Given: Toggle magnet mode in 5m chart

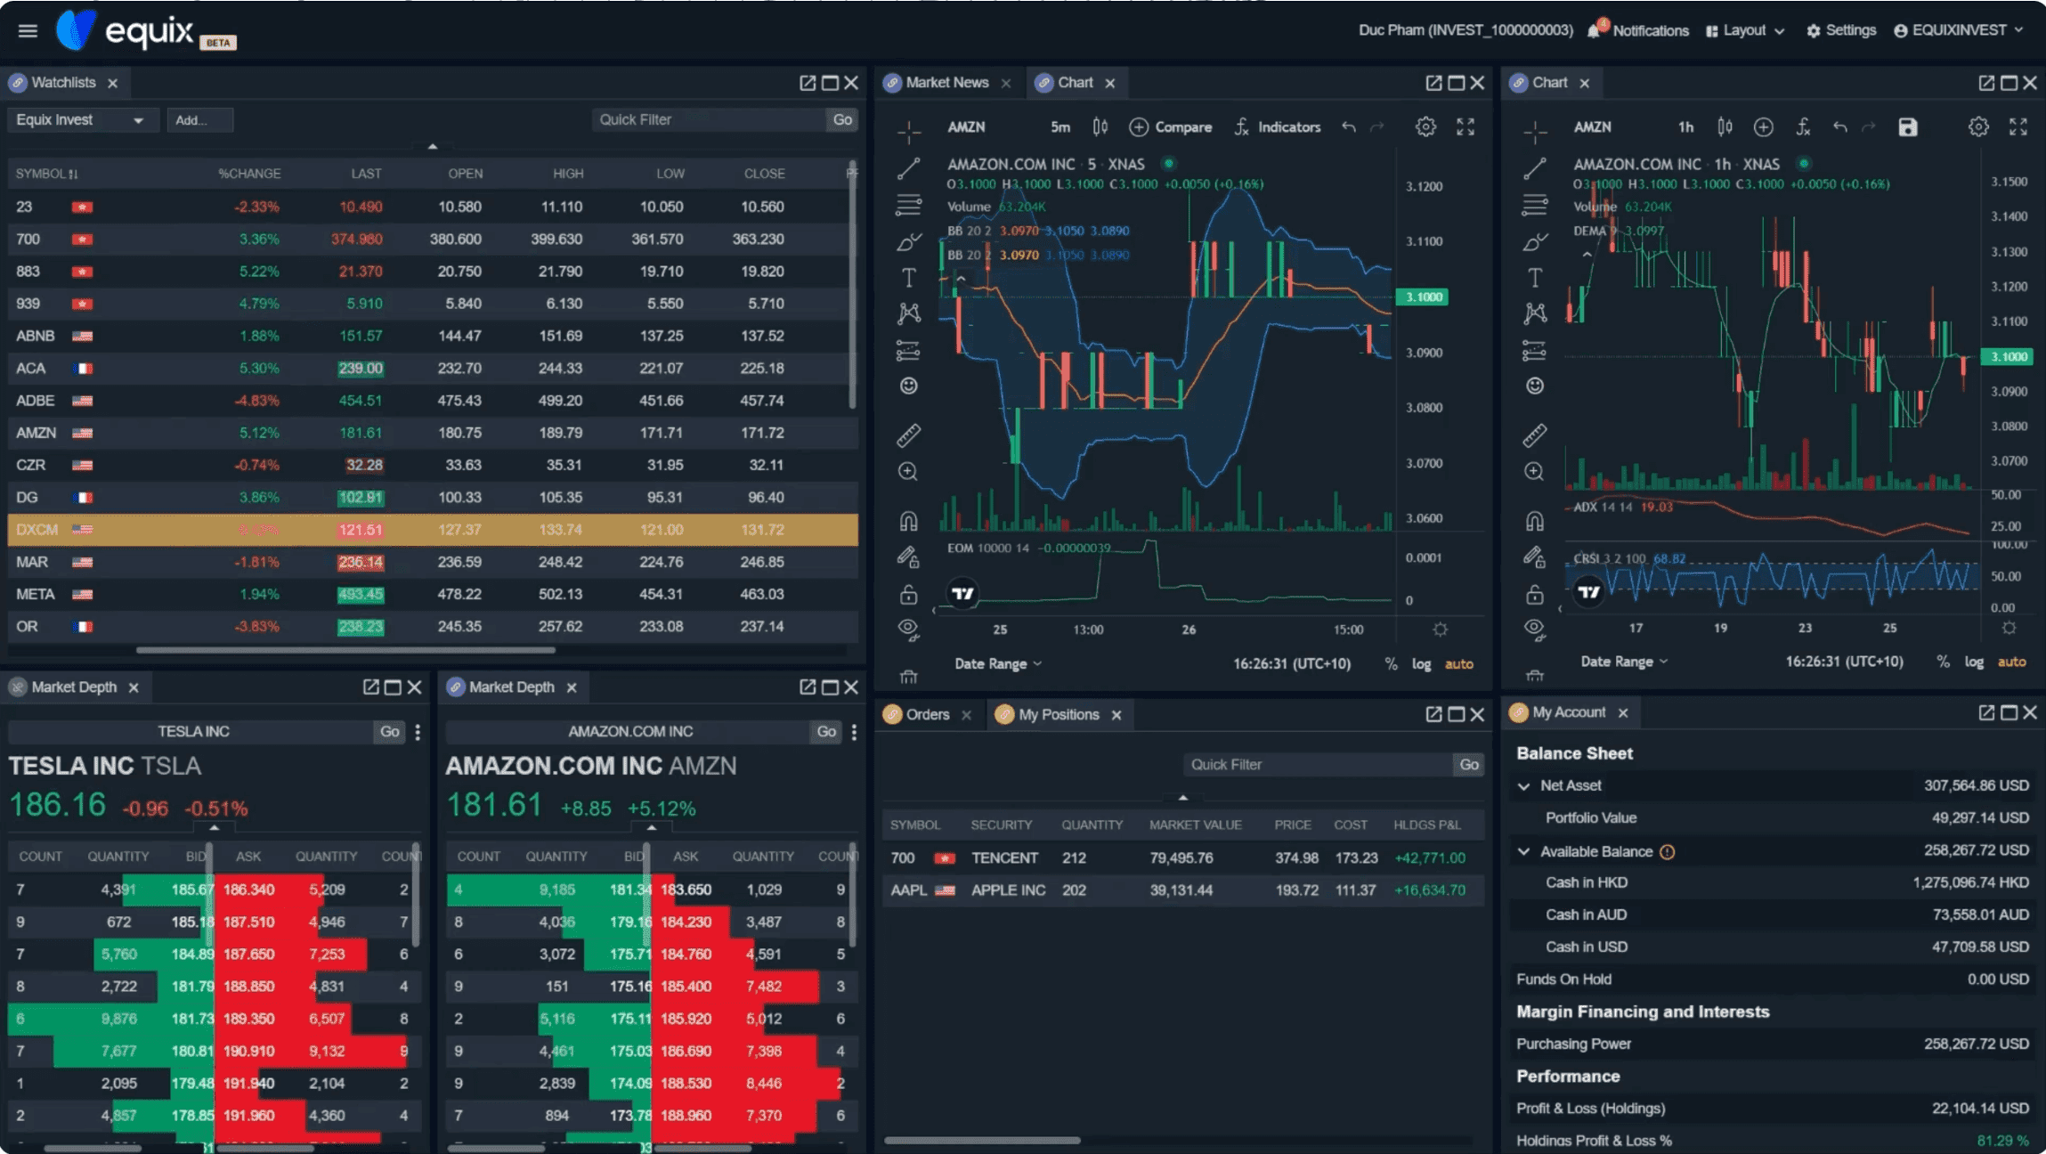Looking at the screenshot, I should (x=909, y=521).
